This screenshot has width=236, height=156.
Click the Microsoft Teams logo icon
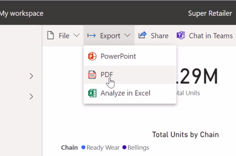181,35
